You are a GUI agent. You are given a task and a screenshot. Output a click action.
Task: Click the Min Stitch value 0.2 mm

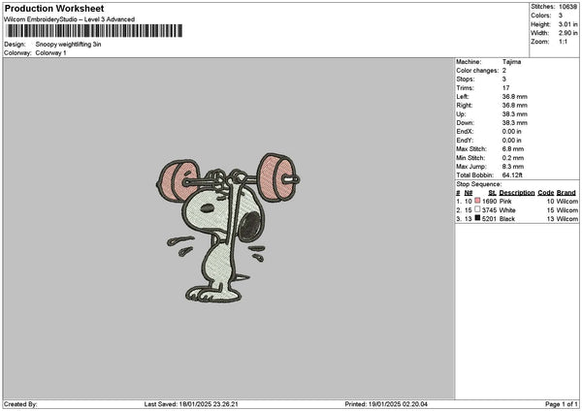coord(512,158)
